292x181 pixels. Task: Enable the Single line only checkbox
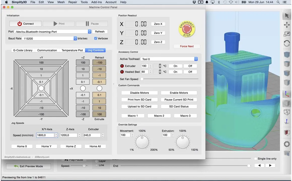tap(255, 159)
